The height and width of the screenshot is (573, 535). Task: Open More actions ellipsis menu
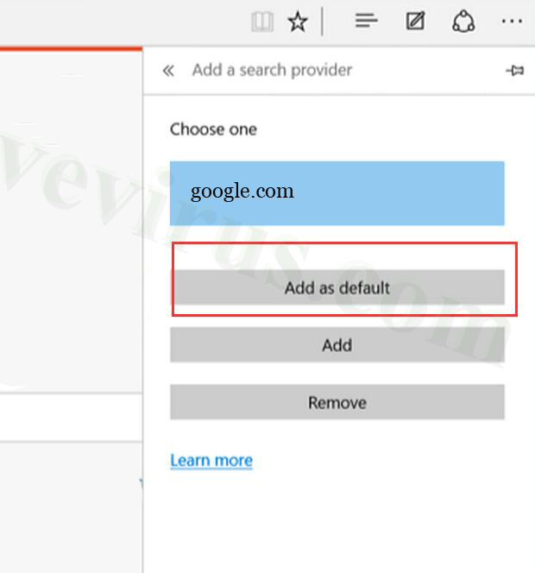pyautogui.click(x=512, y=22)
